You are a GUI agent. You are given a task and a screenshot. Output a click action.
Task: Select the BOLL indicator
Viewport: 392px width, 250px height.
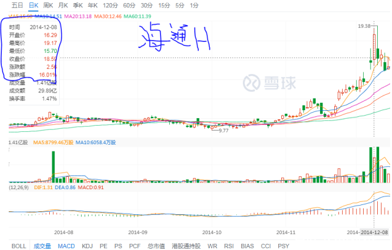coord(18,246)
